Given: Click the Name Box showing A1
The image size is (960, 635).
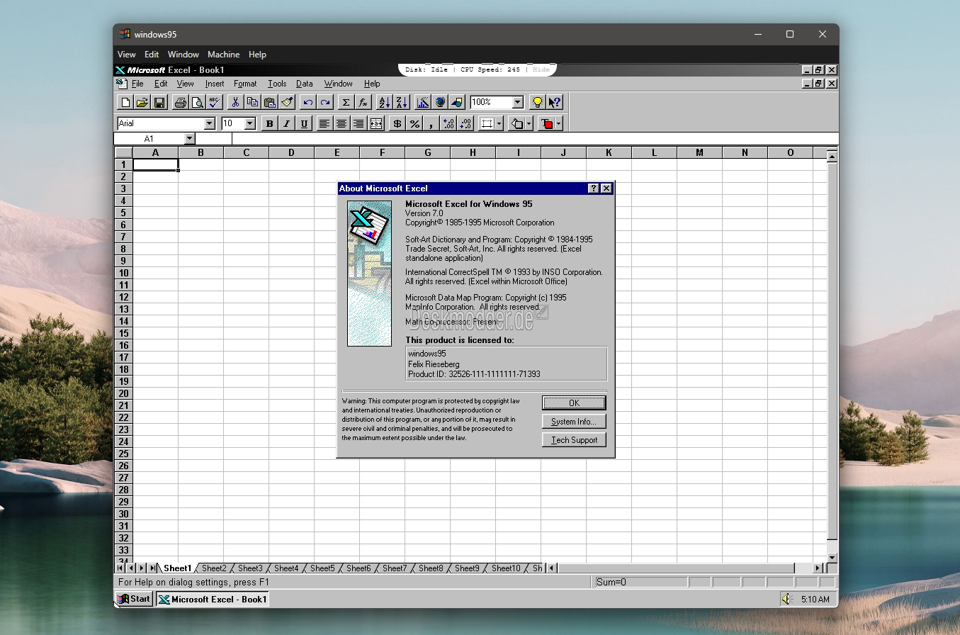Looking at the screenshot, I should pos(149,139).
